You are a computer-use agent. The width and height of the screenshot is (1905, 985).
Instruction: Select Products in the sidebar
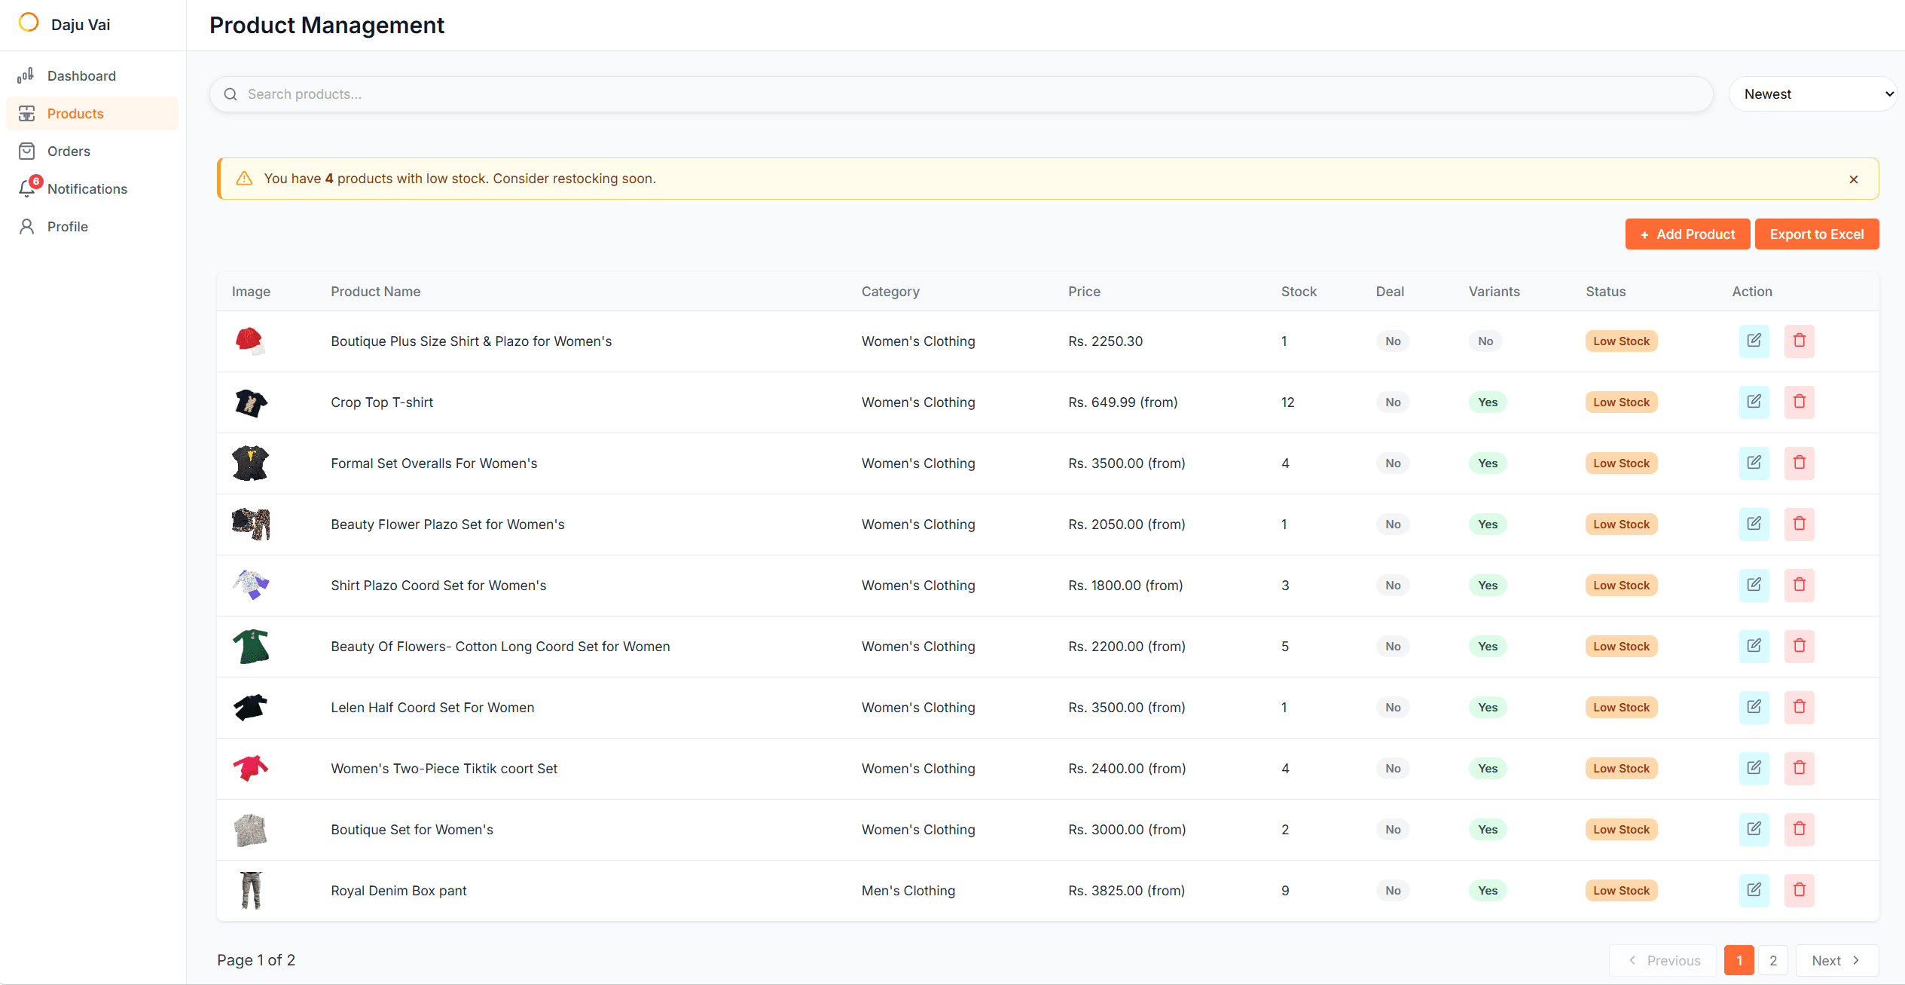93,113
